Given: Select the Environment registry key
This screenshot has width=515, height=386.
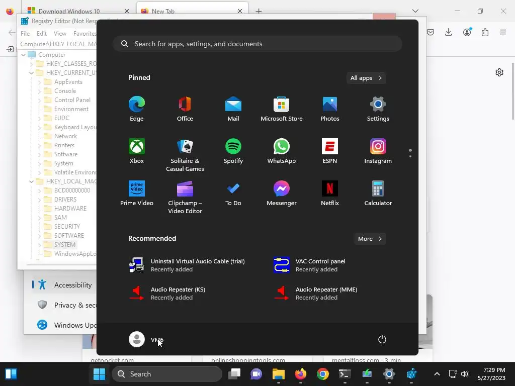Looking at the screenshot, I should [x=71, y=109].
